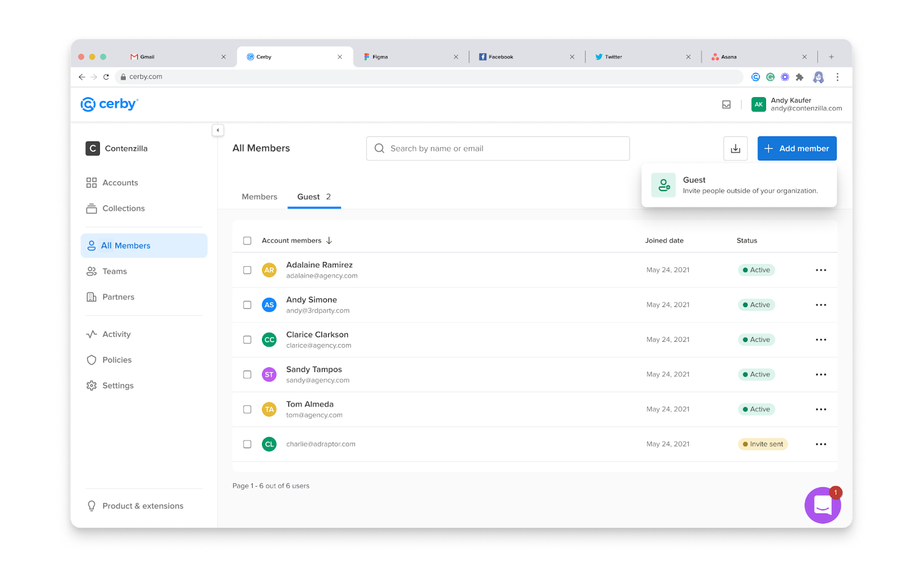This screenshot has height=567, width=923.
Task: Open the Twitter browser tab
Action: coord(643,57)
